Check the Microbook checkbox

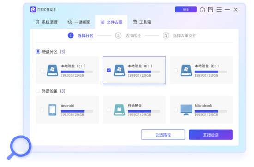[176, 110]
